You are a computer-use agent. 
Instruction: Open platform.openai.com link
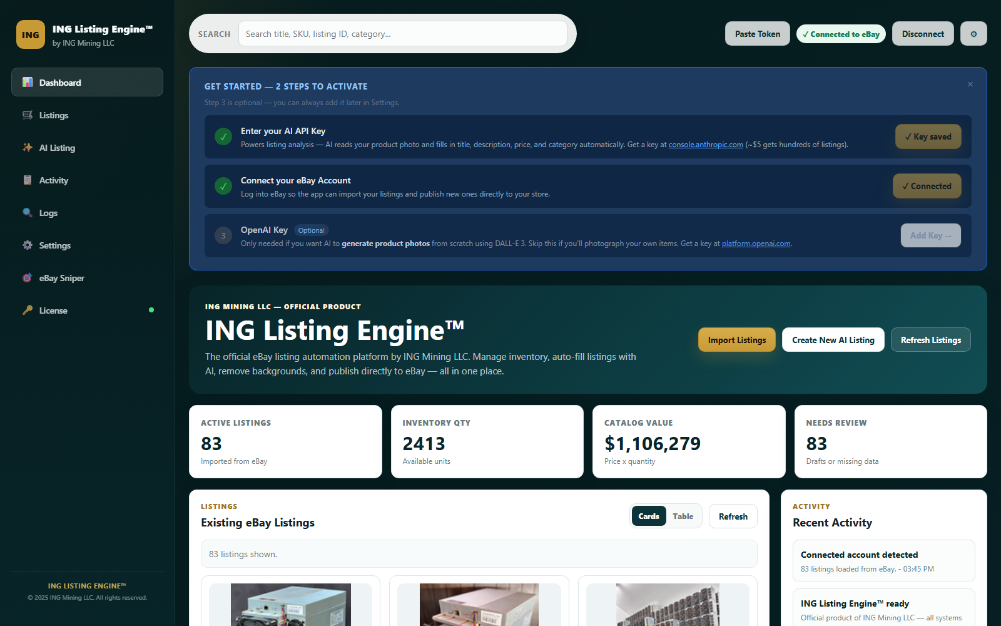pyautogui.click(x=756, y=244)
